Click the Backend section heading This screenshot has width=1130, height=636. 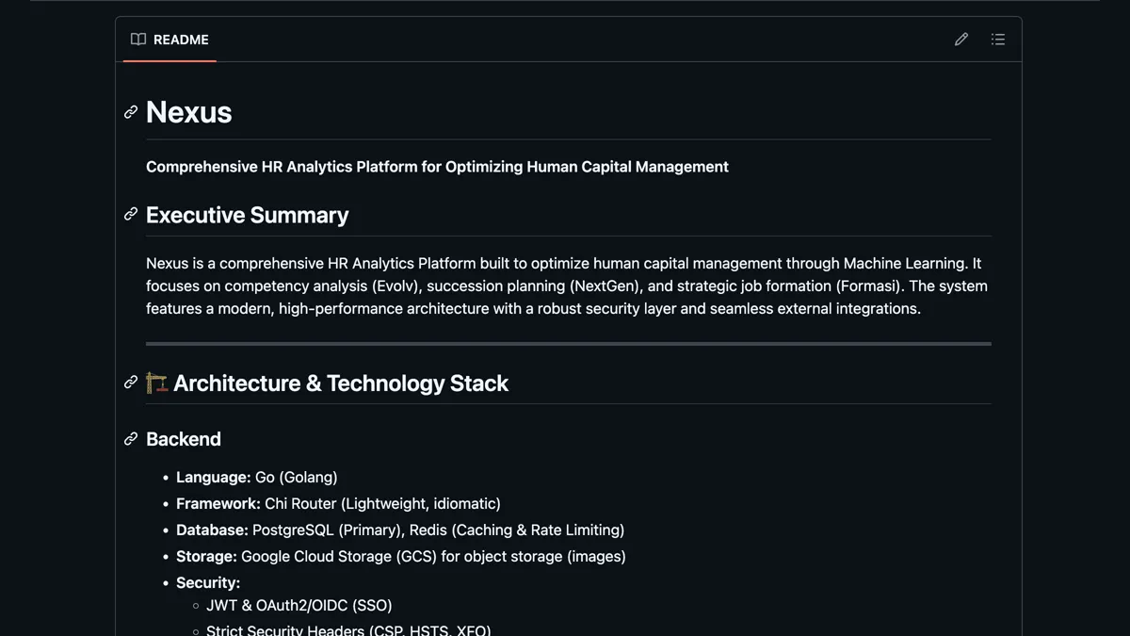pos(183,439)
